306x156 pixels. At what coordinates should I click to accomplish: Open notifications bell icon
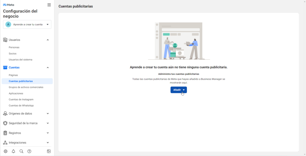13,151
